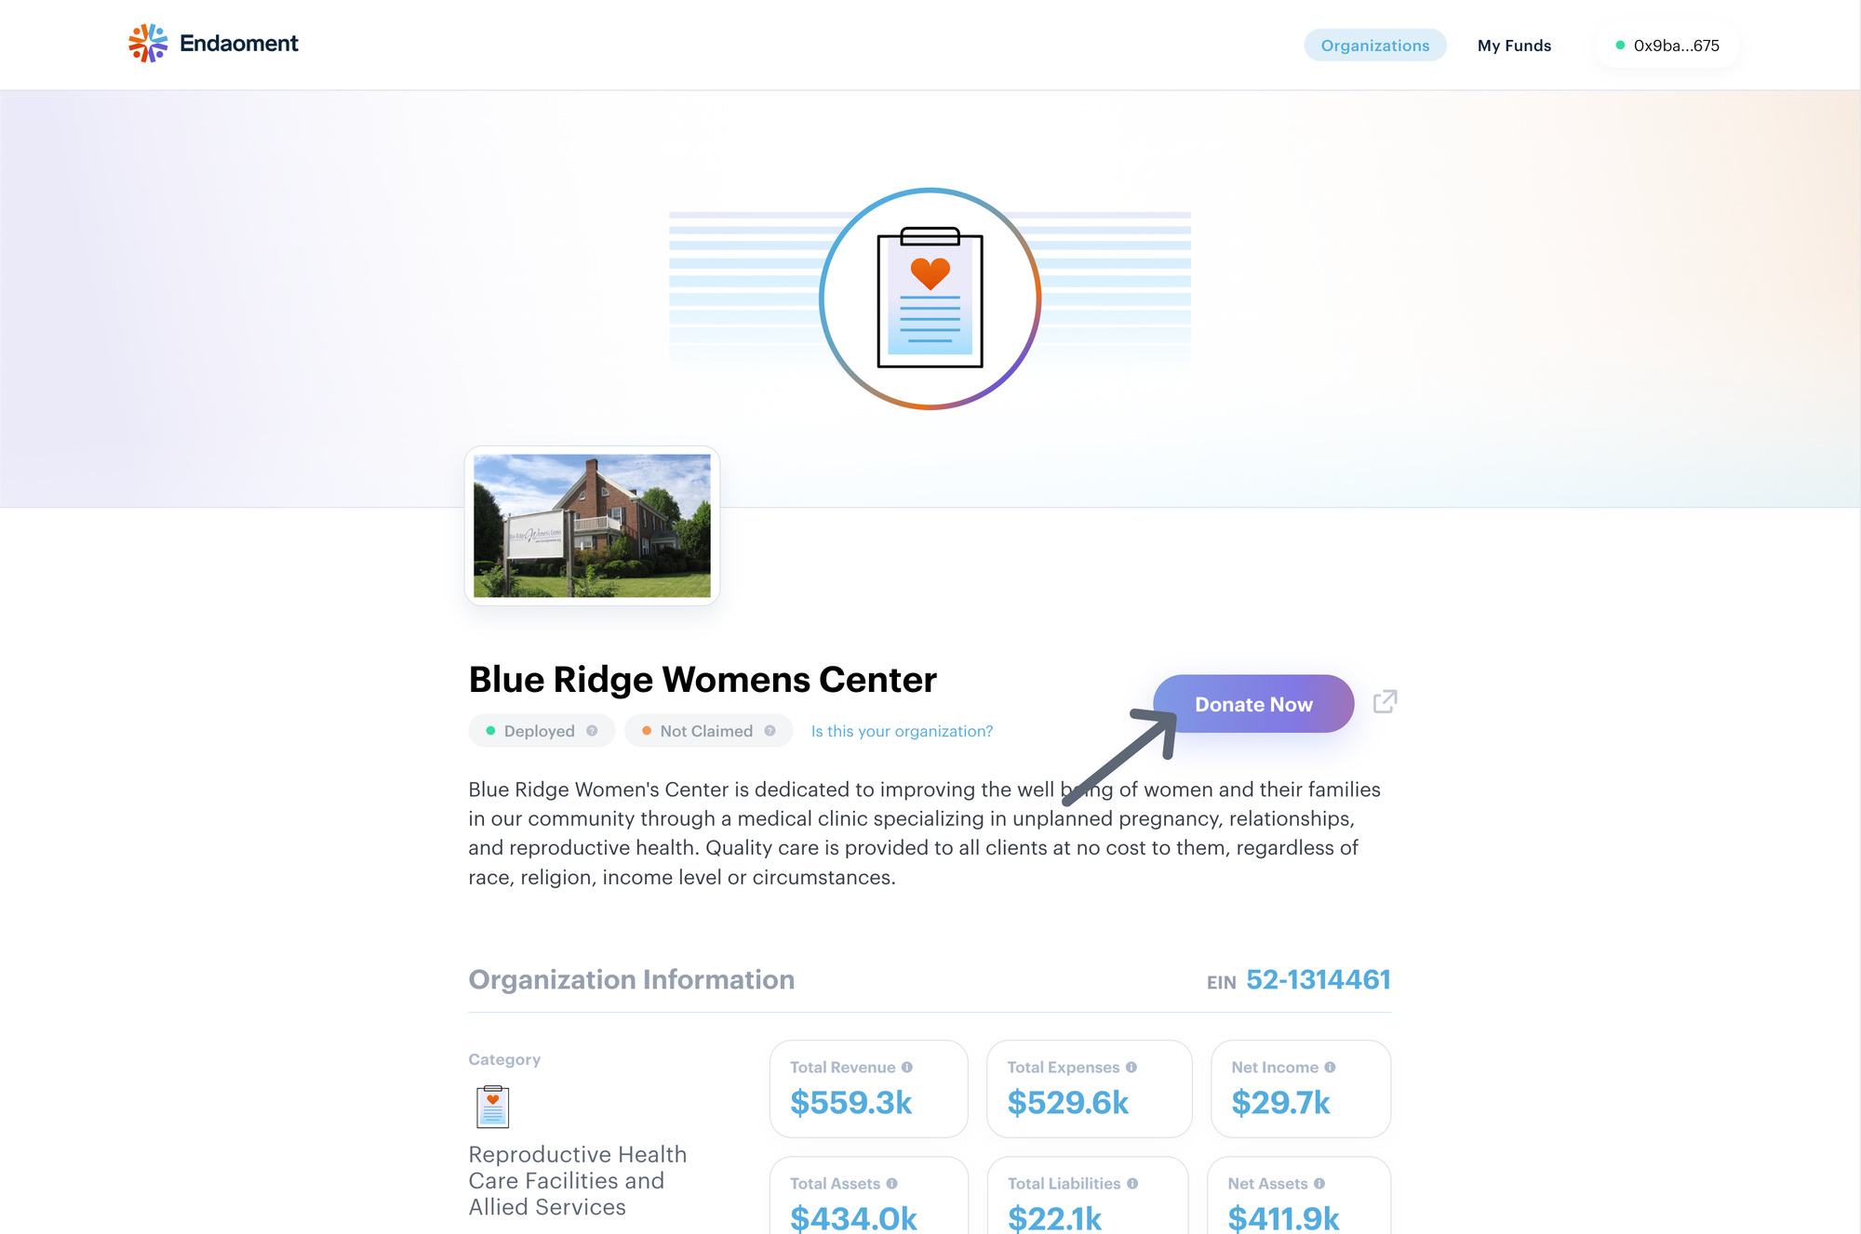Click the large circular clipboard heart emblem
Screen dimensions: 1861x1234
click(x=930, y=299)
